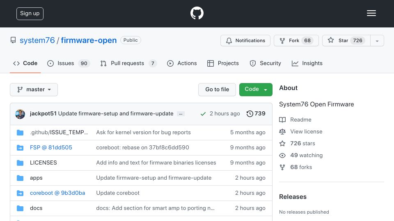Click the star icon beside 726 stars
This screenshot has height=221, width=394.
click(x=282, y=143)
